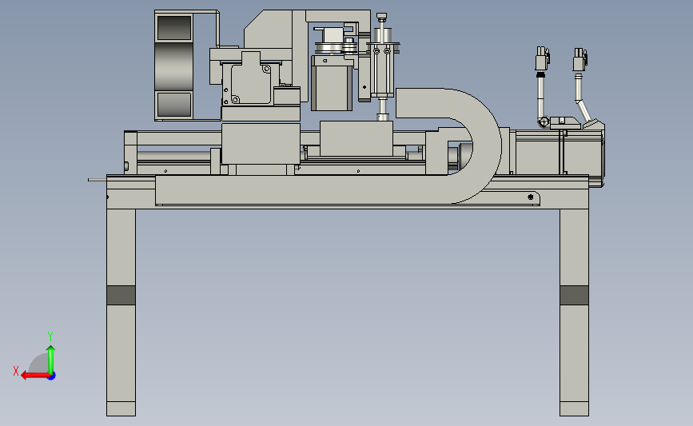Select the left table leg of the frame
The width and height of the screenshot is (693, 426).
pos(121,312)
